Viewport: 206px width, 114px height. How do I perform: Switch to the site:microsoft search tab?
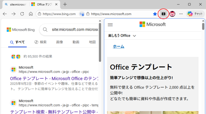click(x=16, y=5)
